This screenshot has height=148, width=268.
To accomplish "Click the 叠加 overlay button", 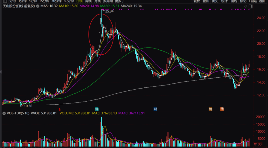I will pyautogui.click(x=206, y=1).
